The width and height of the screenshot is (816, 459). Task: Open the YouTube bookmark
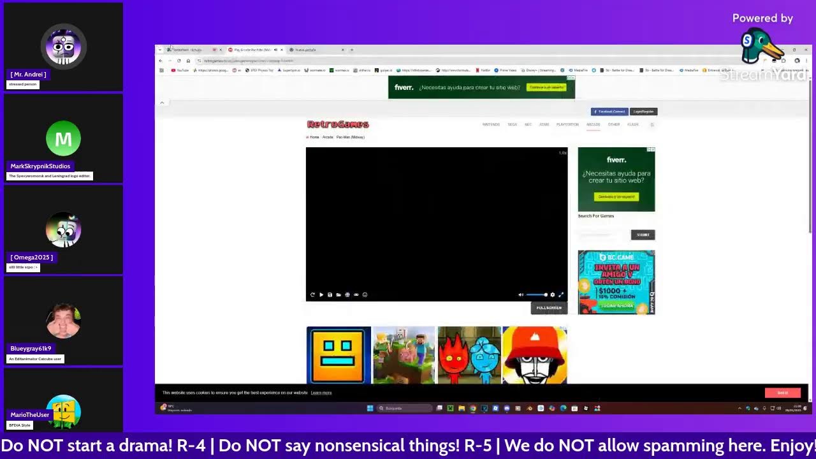pyautogui.click(x=180, y=70)
